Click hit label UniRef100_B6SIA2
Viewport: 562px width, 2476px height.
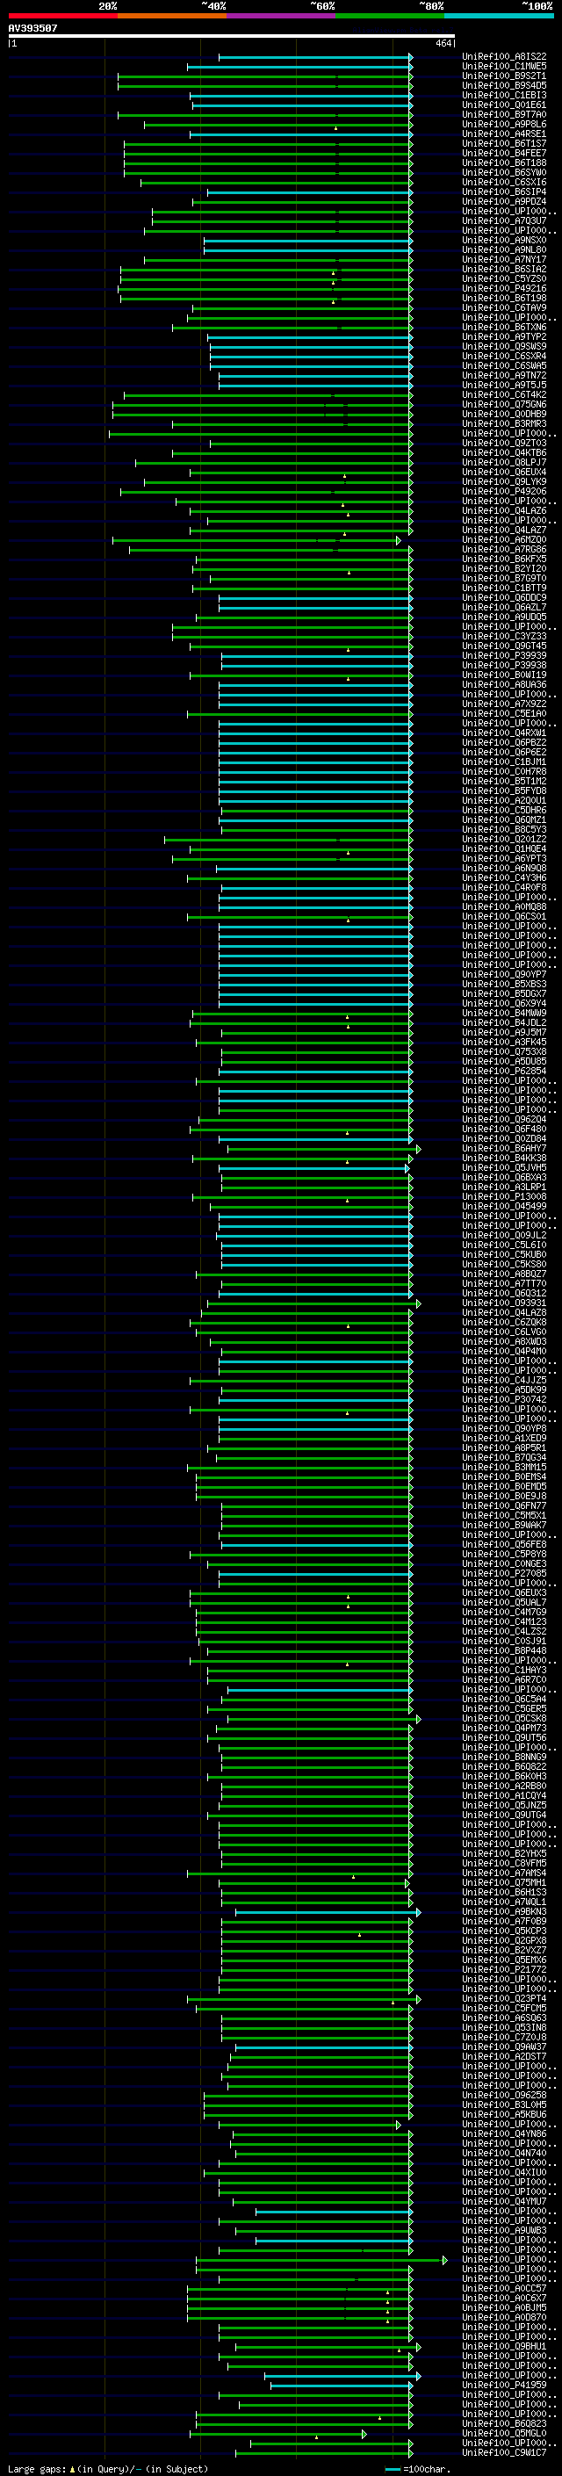(504, 269)
